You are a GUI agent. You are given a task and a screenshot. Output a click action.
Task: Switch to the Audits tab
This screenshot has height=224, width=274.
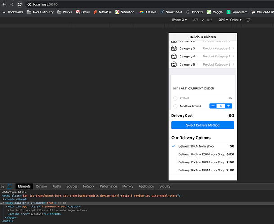57,186
